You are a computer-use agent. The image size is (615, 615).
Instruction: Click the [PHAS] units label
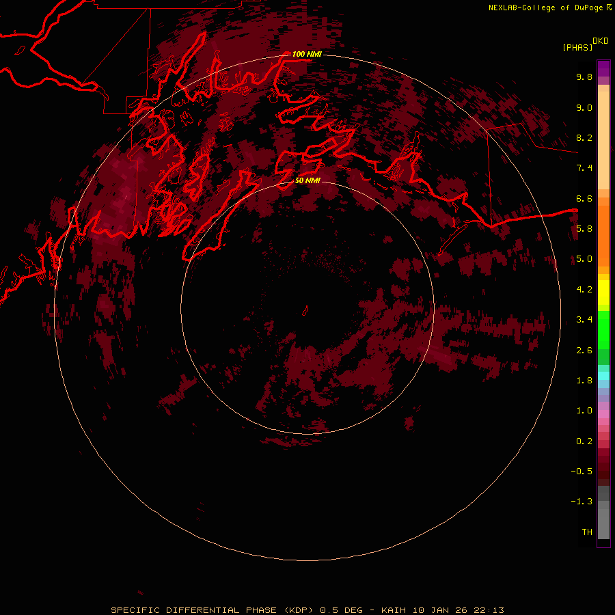pos(577,47)
